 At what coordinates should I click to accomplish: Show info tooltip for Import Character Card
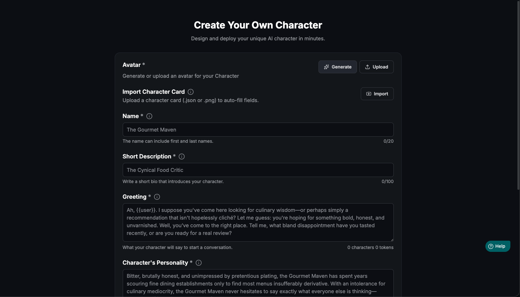pos(191,92)
